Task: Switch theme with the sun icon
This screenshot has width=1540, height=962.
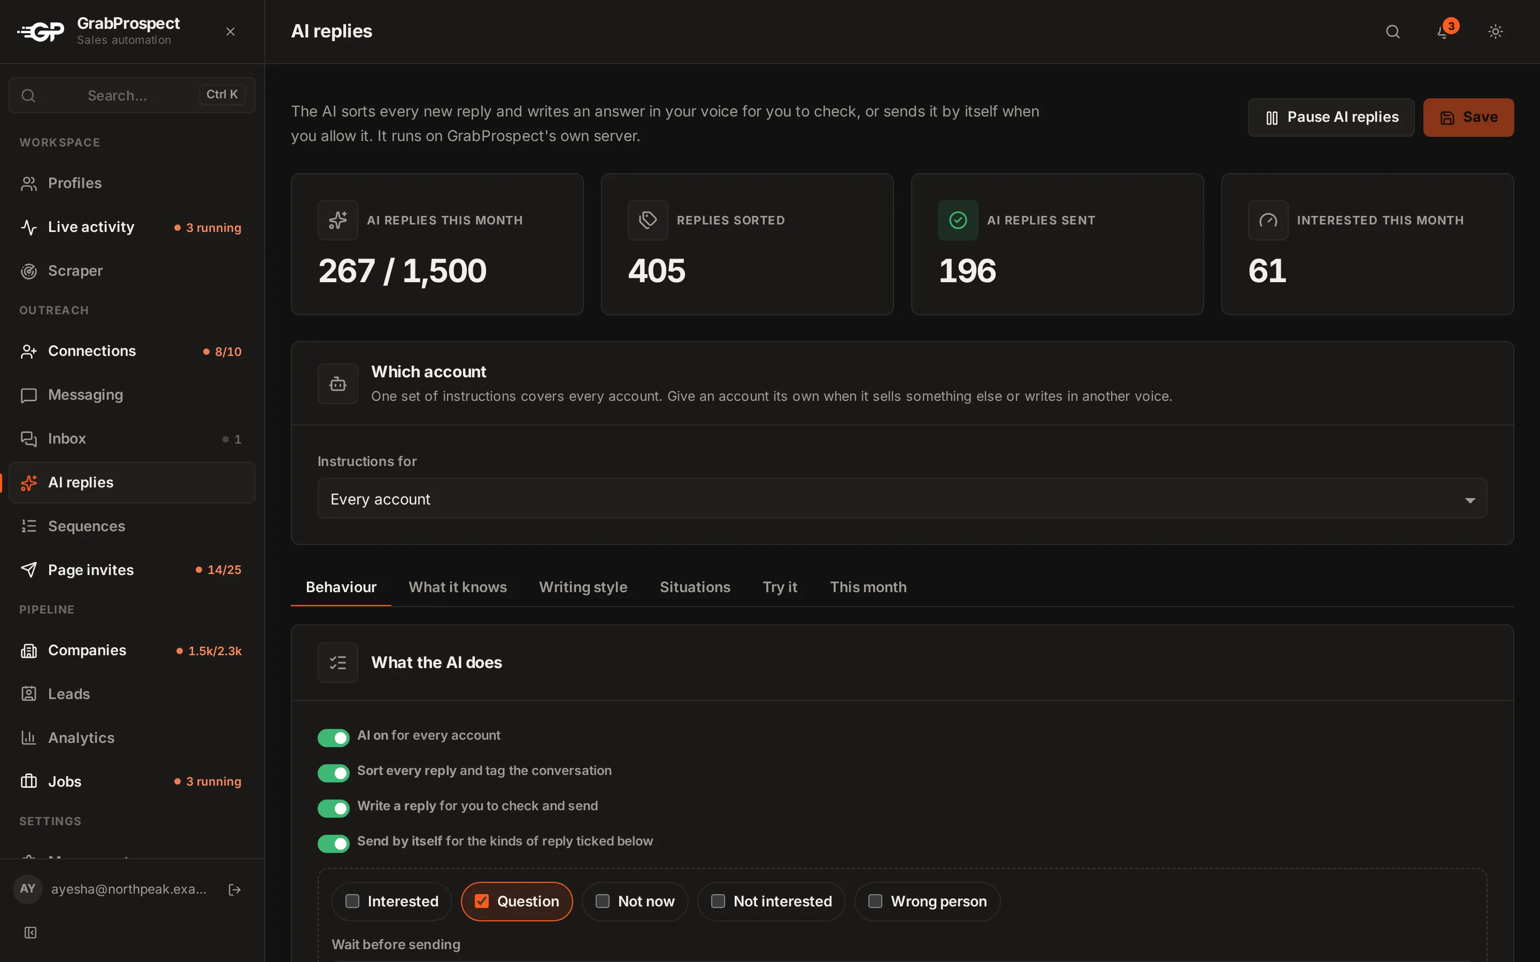Action: pos(1495,31)
